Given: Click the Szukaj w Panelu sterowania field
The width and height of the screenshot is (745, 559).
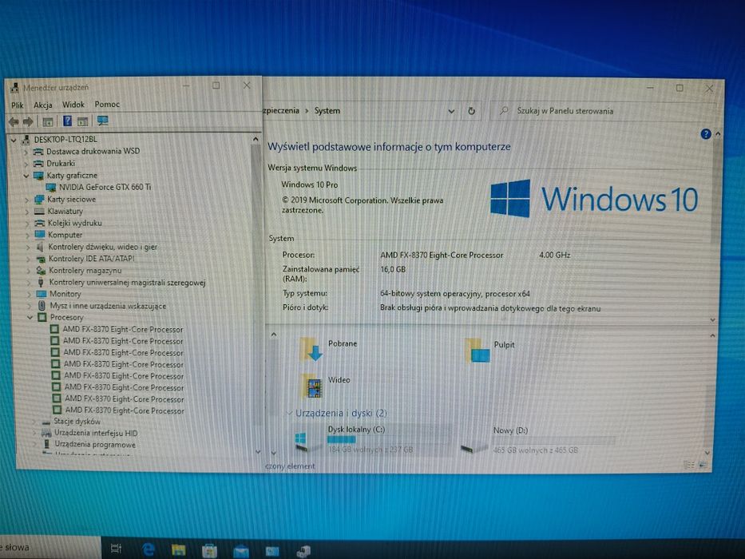Looking at the screenshot, I should [602, 111].
